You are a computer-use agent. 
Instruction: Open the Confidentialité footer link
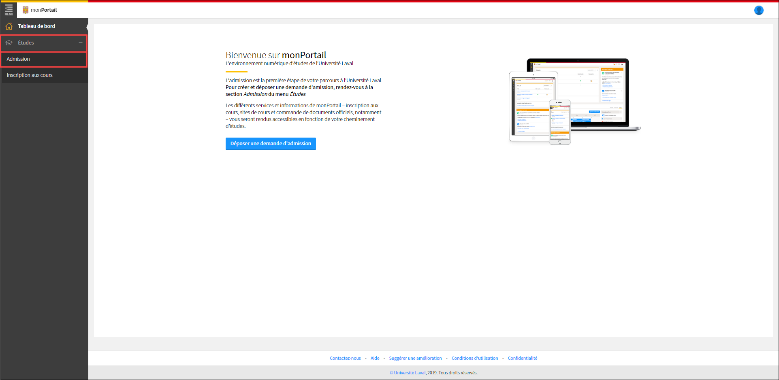click(x=523, y=358)
